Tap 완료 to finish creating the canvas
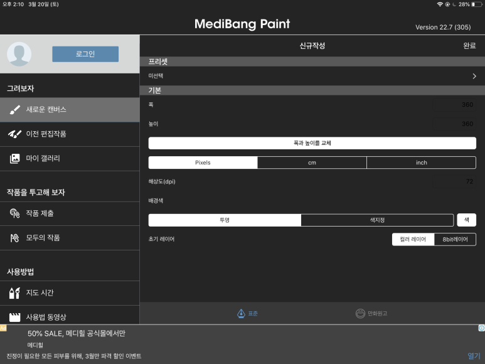Image resolution: width=485 pixels, height=364 pixels. 469,46
